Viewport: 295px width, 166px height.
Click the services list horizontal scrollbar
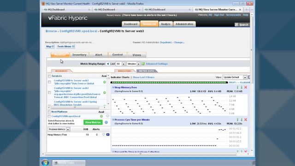click(75, 107)
